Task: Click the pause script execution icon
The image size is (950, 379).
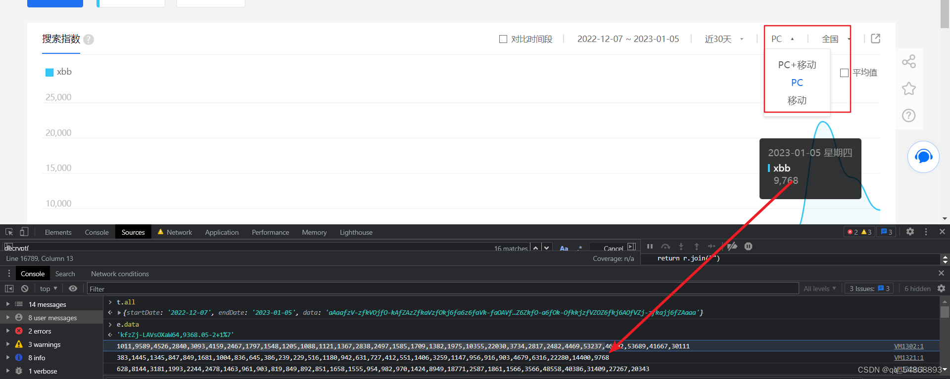Action: (x=650, y=246)
